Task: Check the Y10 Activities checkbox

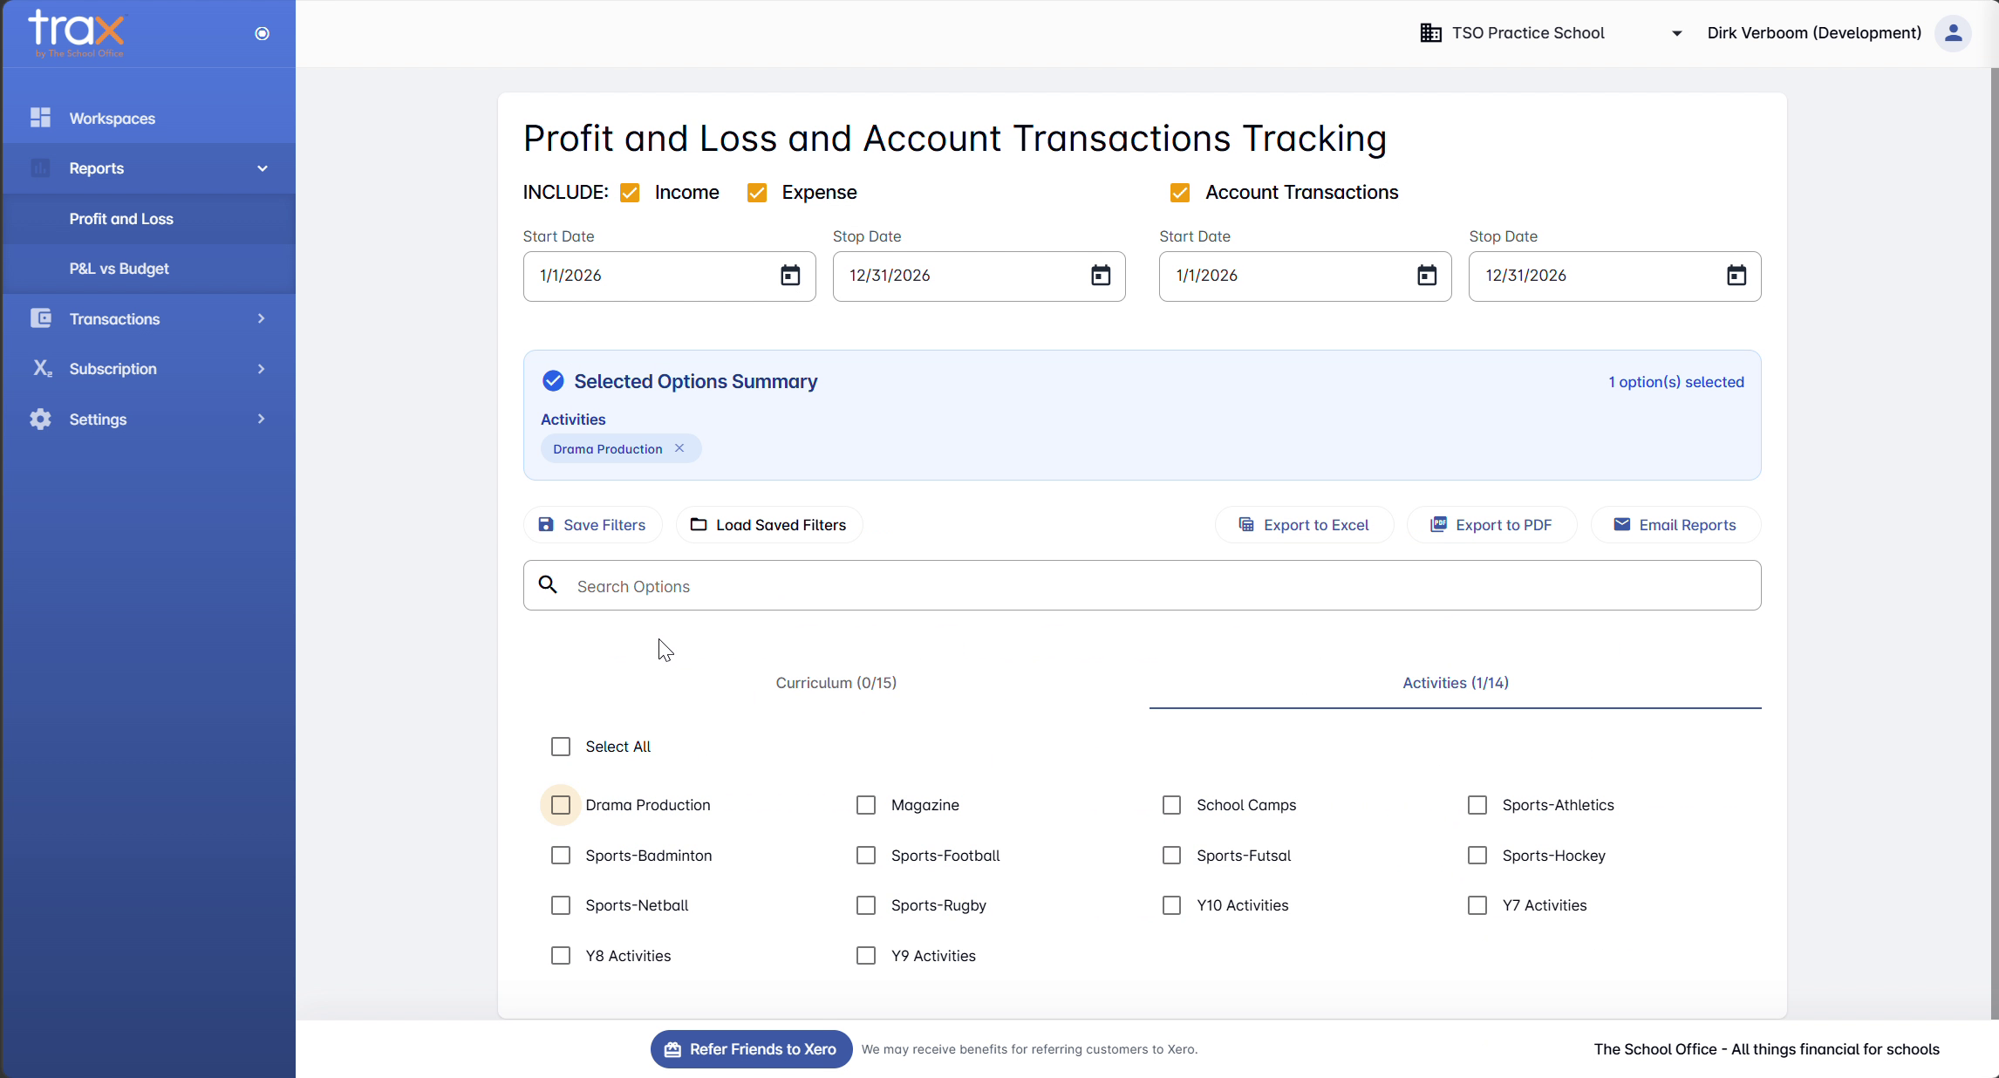Action: (1172, 905)
